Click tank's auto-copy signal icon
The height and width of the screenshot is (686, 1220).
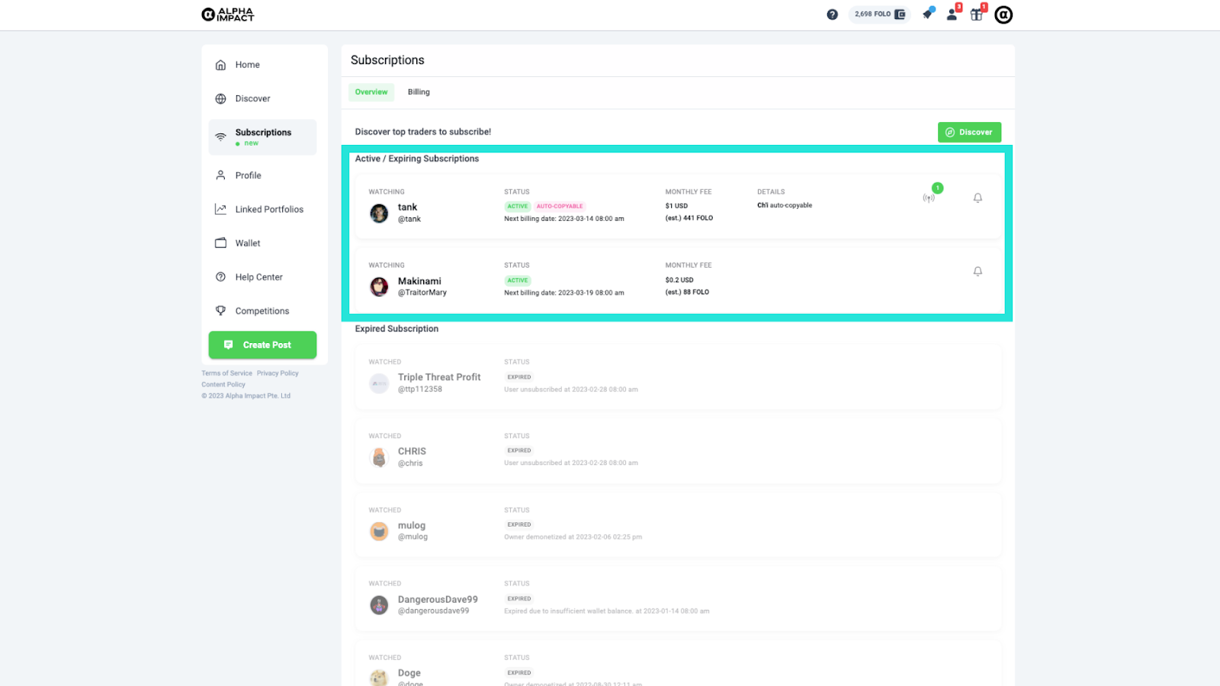(x=929, y=198)
